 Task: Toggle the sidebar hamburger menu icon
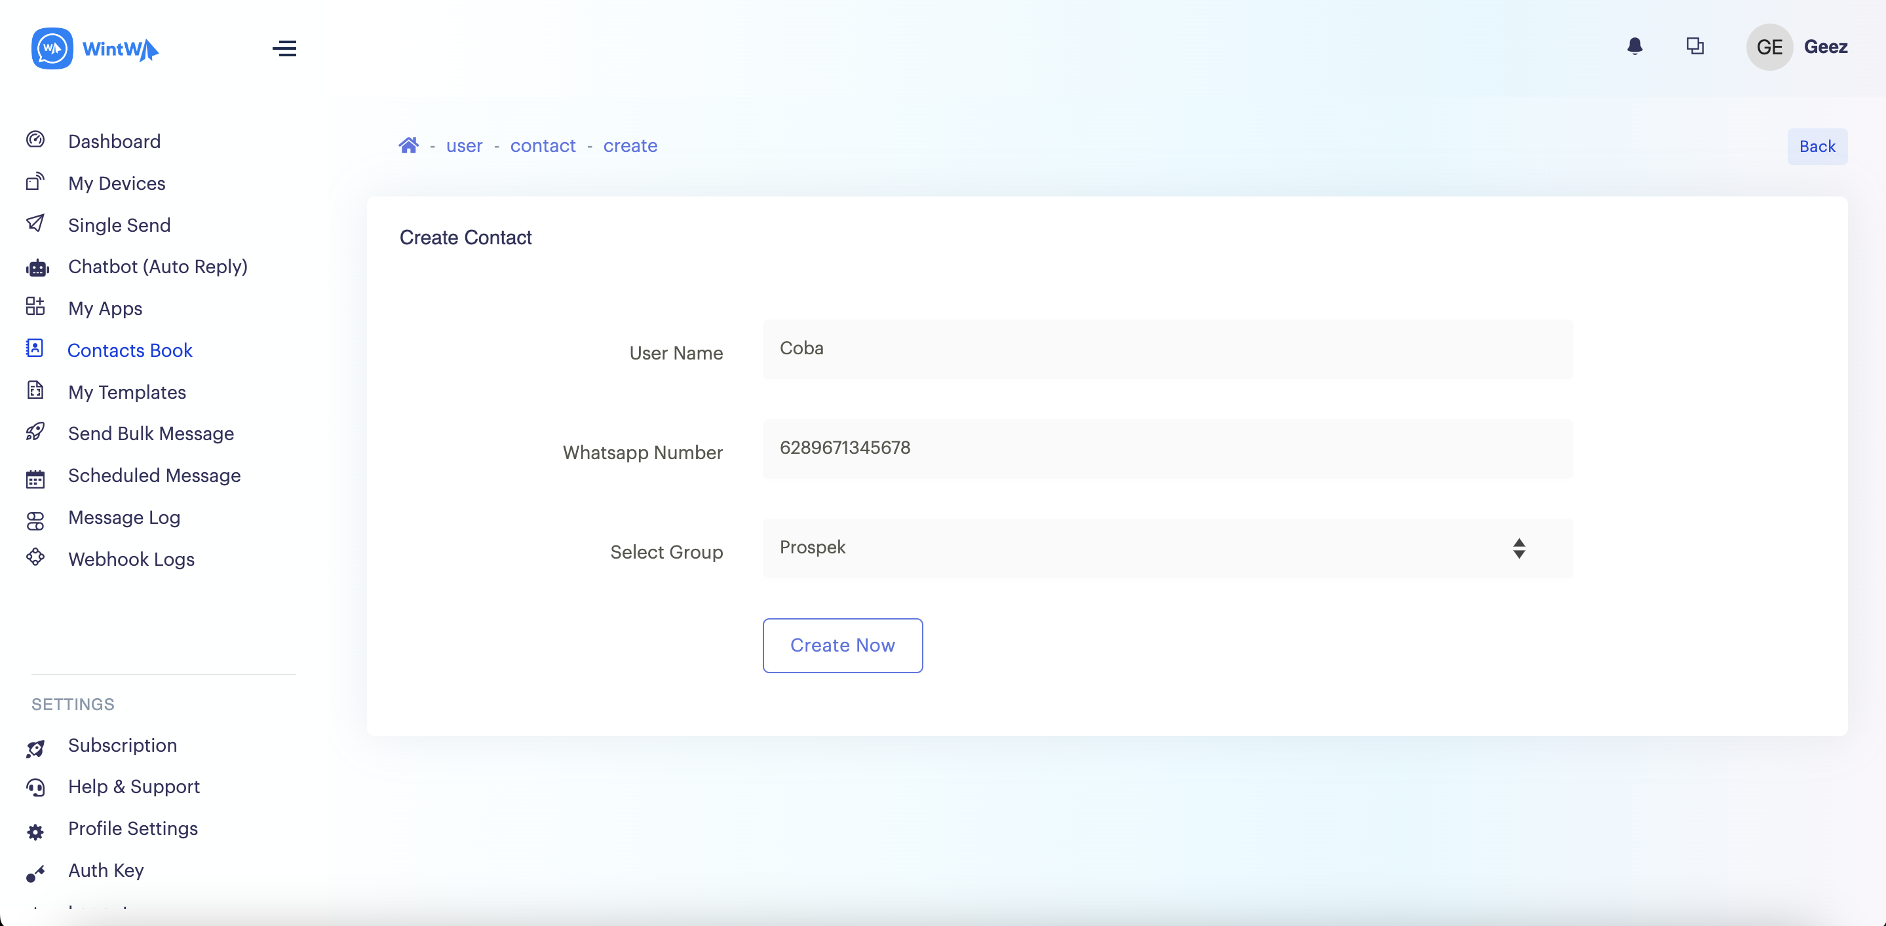coord(284,48)
